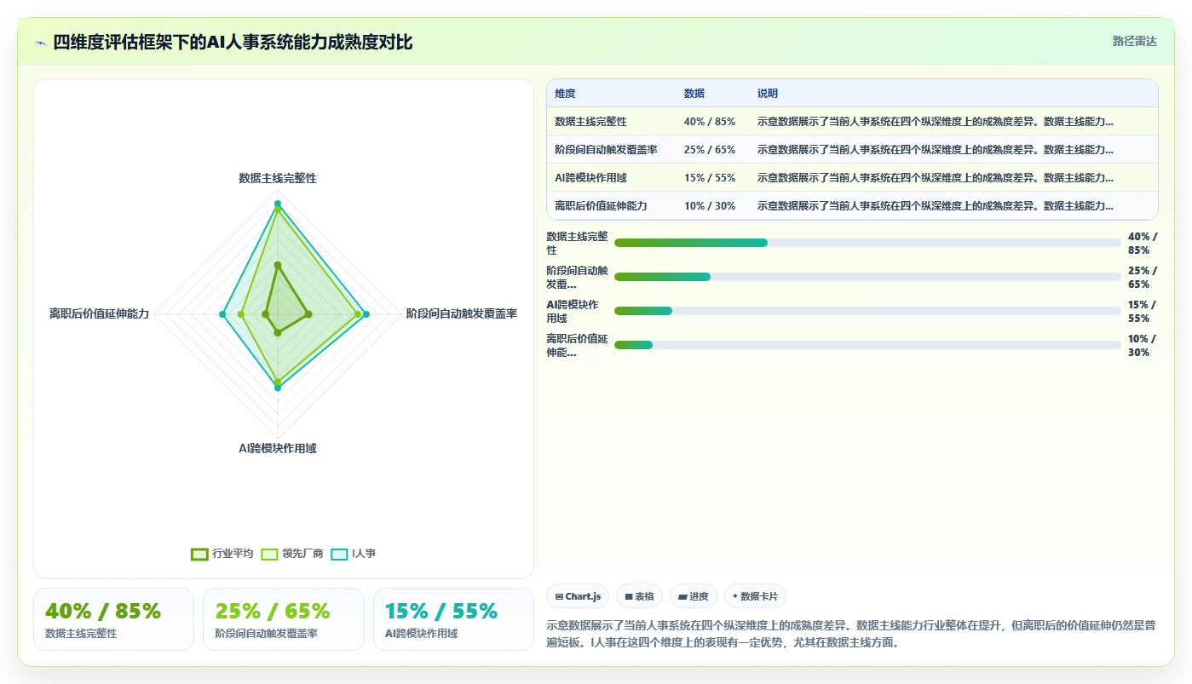The width and height of the screenshot is (1192, 684).
Task: Click the 数据主线完整性 progress bar
Action: click(x=867, y=243)
